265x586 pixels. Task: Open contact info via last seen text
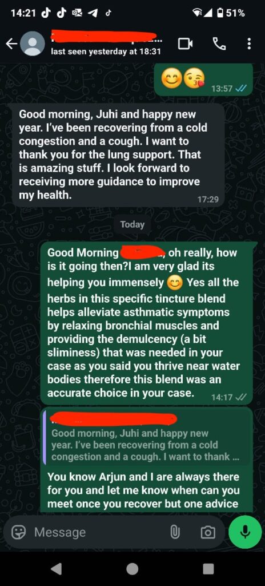point(106,52)
